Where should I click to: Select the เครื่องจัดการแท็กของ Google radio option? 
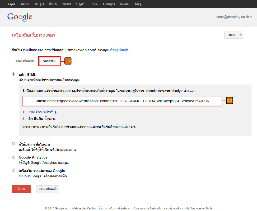(x=13, y=170)
